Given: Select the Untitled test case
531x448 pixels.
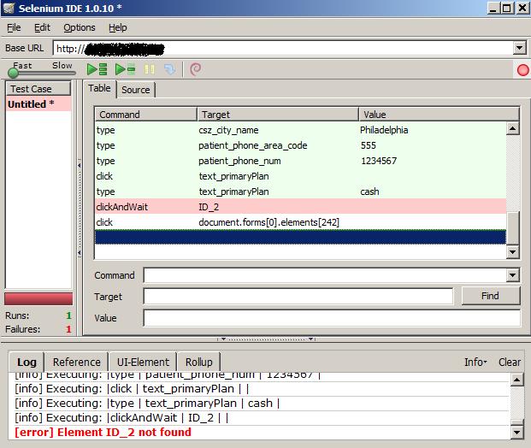Looking at the screenshot, I should pyautogui.click(x=38, y=104).
